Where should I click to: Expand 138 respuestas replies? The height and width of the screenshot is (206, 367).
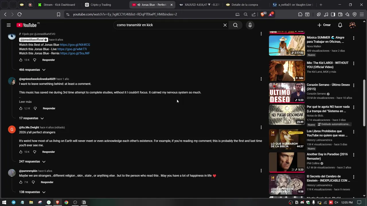[32, 192]
